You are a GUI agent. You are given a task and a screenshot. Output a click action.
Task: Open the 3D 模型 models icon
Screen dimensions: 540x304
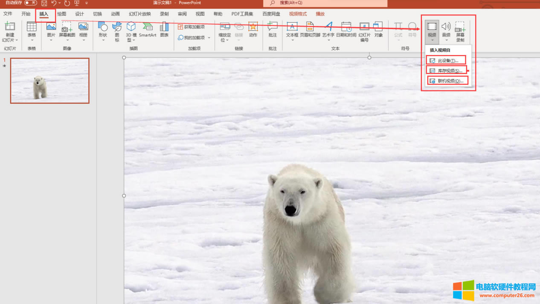[x=131, y=27]
